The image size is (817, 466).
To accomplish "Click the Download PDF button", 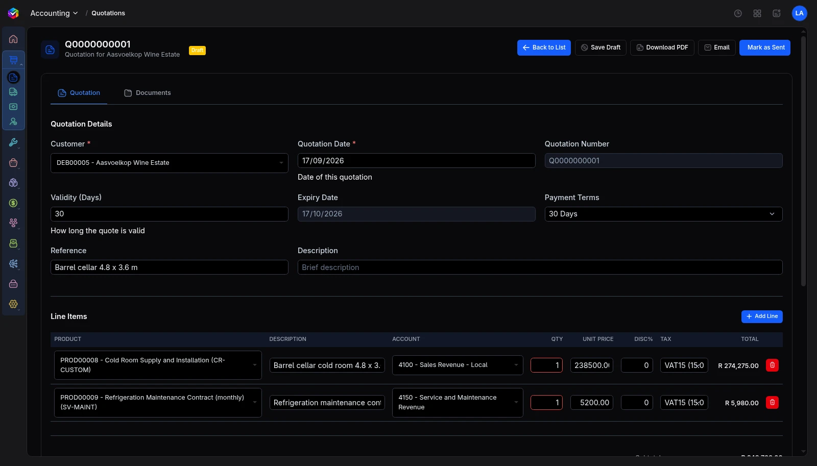I will [x=662, y=47].
